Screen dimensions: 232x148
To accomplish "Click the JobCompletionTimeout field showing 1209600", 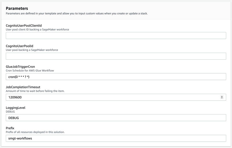I will coord(116,97).
